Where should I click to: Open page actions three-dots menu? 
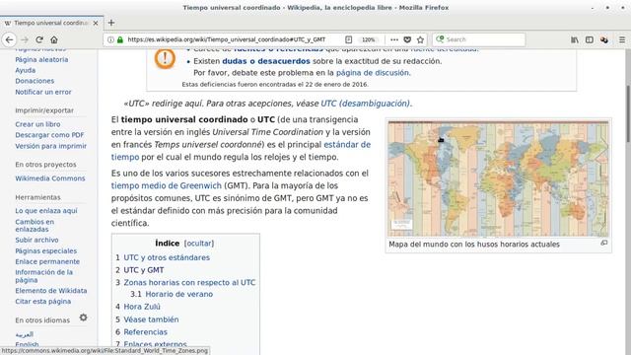pyautogui.click(x=394, y=39)
